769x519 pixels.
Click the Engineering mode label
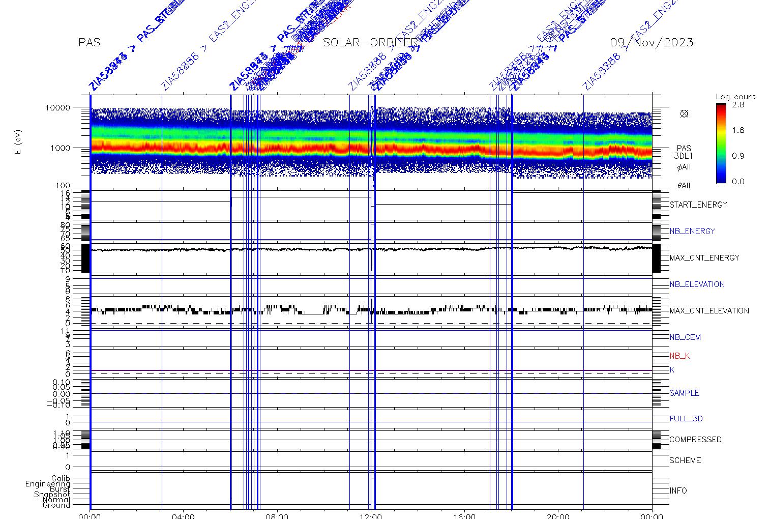point(48,484)
